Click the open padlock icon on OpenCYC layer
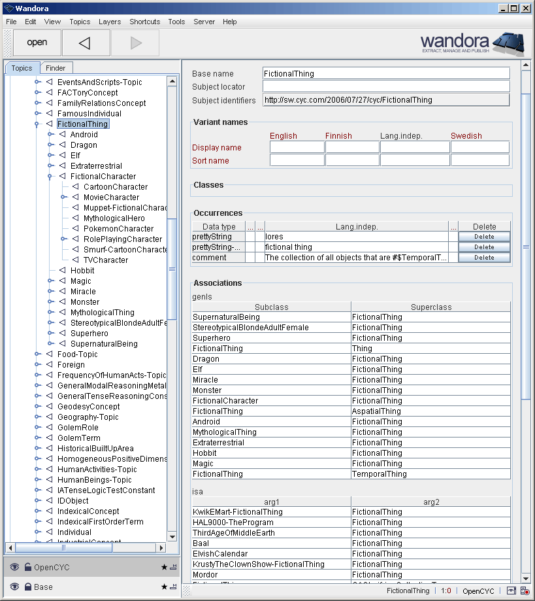Image resolution: width=535 pixels, height=601 pixels. (27, 567)
